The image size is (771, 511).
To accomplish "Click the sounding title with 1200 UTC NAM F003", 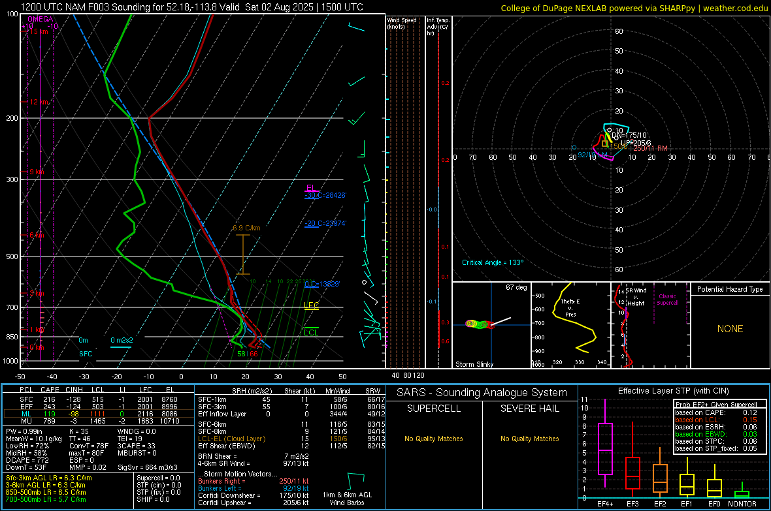I will [191, 7].
